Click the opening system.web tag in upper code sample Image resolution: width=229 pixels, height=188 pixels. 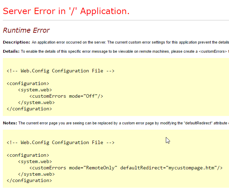click(35, 90)
